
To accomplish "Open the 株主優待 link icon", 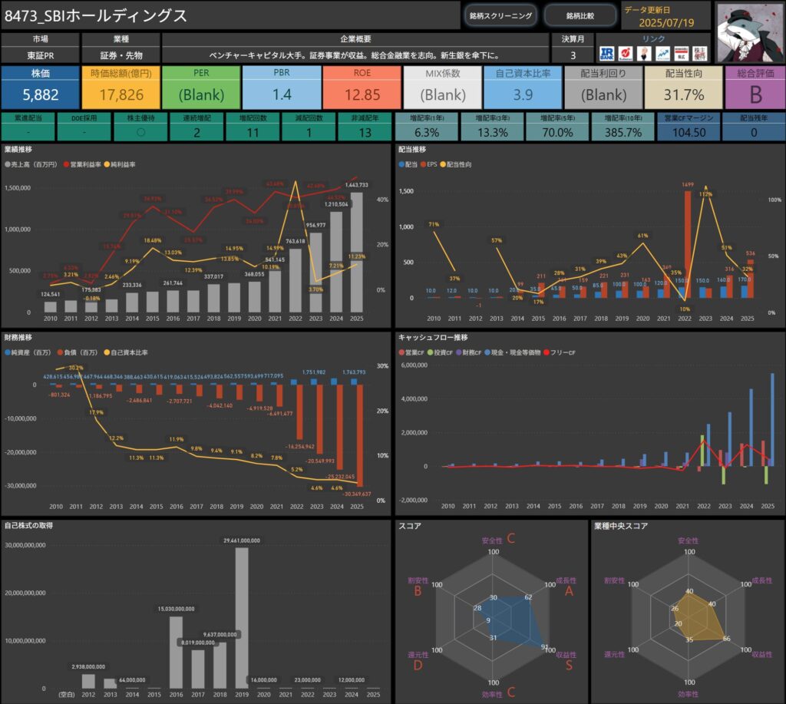I will [x=700, y=54].
